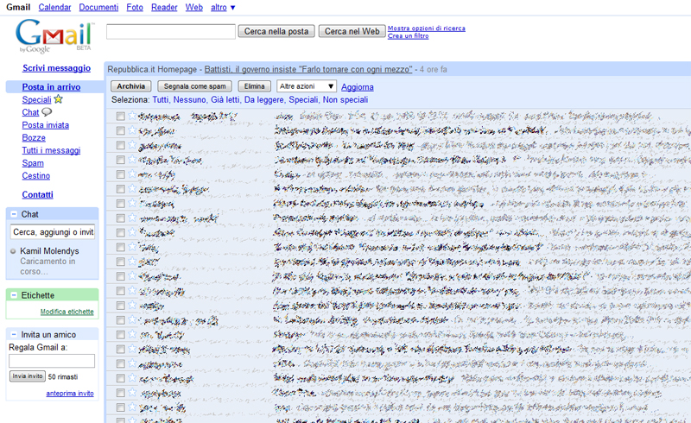Open Contatti

click(37, 195)
